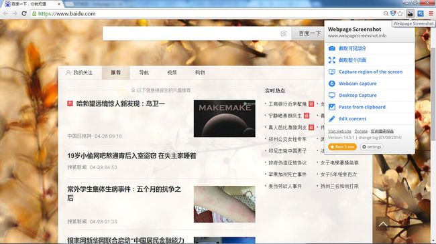436x244 pixels.
Task: Open hot topic 印尼击毙中国男子
Action: pyautogui.click(x=288, y=151)
